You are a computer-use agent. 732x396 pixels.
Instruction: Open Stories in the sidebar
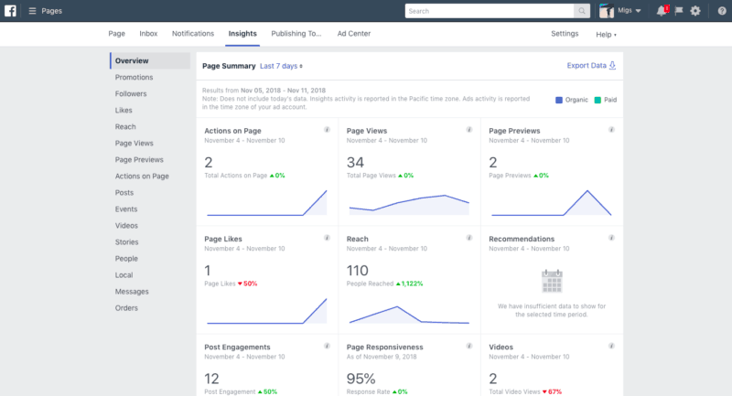[x=126, y=242]
